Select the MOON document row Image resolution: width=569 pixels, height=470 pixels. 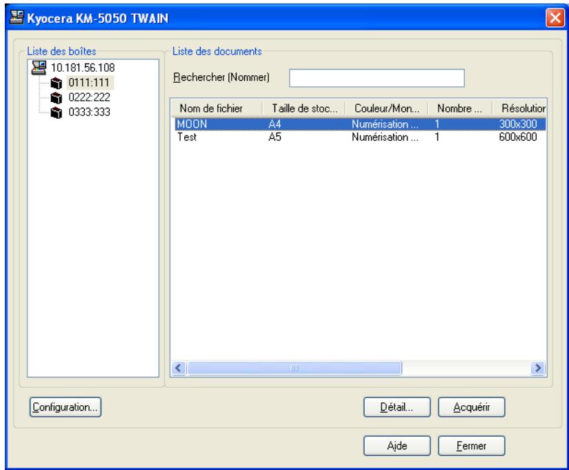pyautogui.click(x=360, y=124)
